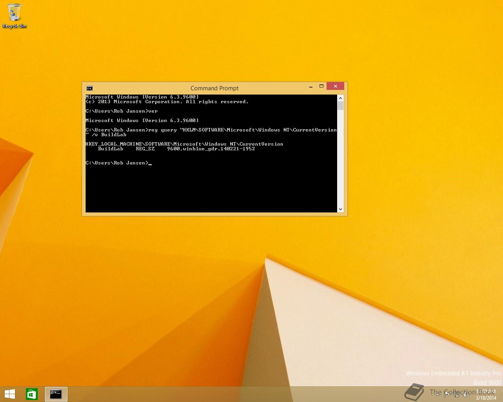Screen dimensions: 503x402
Task: Click the 'Command Prompt' window title text
Action: (215, 88)
